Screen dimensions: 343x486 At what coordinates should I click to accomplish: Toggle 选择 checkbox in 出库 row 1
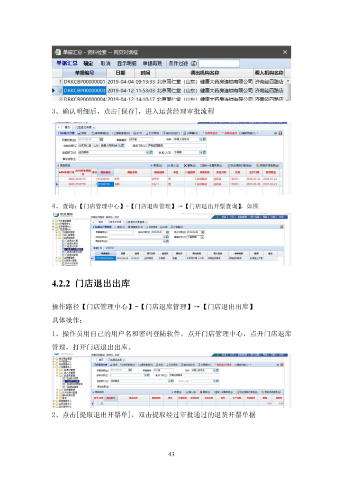pos(102,403)
